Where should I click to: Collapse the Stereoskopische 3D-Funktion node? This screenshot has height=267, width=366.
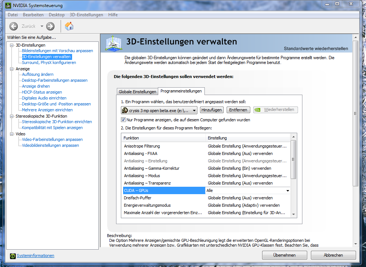[11, 116]
